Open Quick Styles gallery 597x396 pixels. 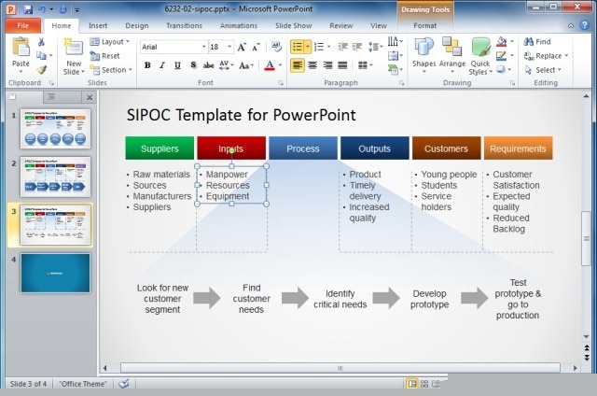click(x=479, y=56)
